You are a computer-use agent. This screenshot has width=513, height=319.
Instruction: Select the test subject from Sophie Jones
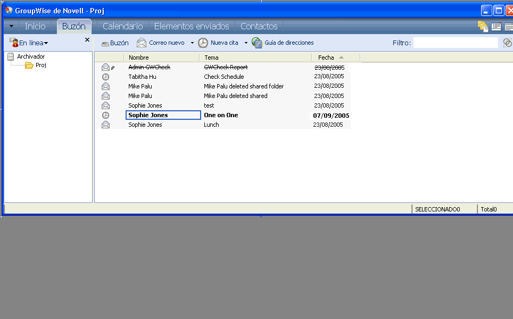[209, 105]
